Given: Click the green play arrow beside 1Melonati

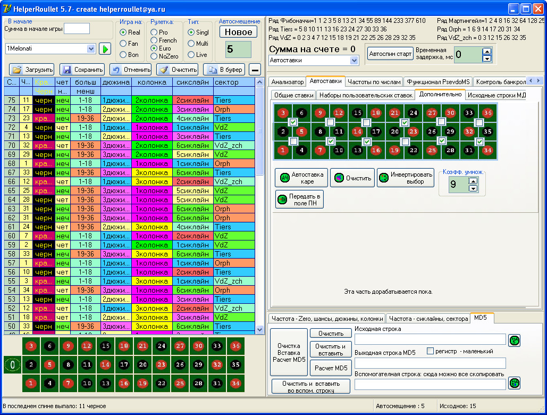Looking at the screenshot, I should coord(105,49).
